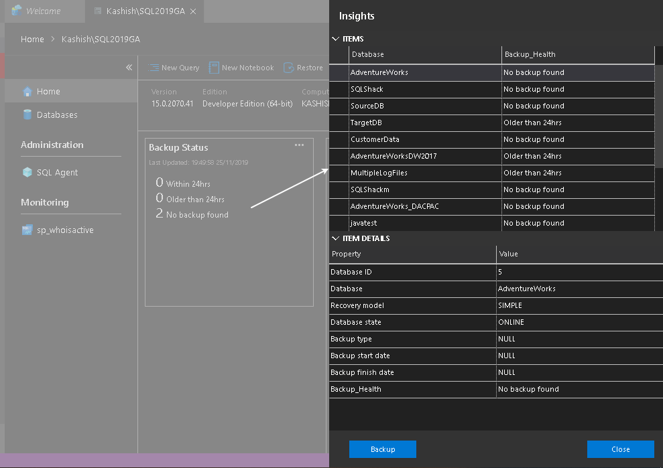Collapse the ITEM DETAILS section
Image resolution: width=663 pixels, height=468 pixels.
[336, 238]
